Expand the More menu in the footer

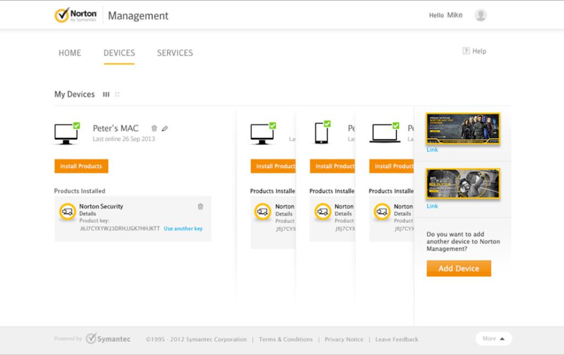(x=493, y=338)
